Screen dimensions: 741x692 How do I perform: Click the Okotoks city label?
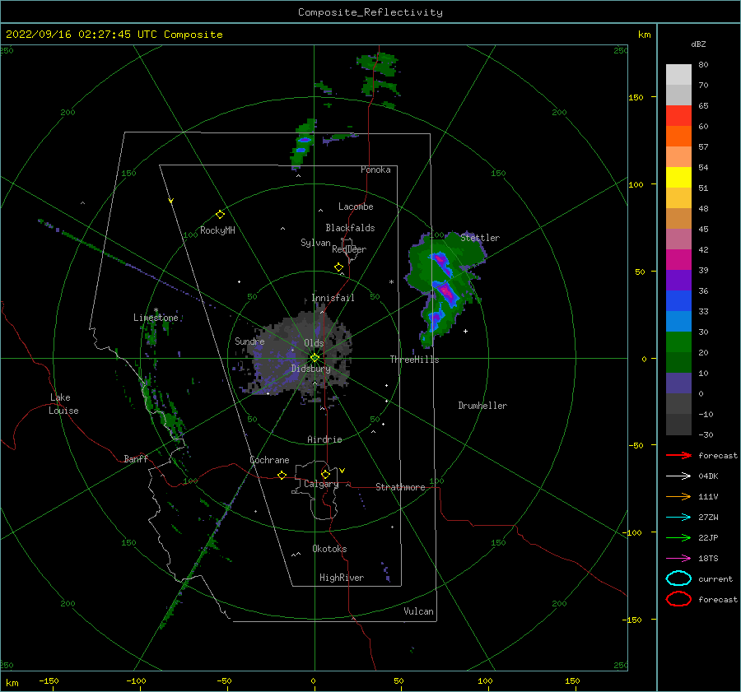[329, 549]
